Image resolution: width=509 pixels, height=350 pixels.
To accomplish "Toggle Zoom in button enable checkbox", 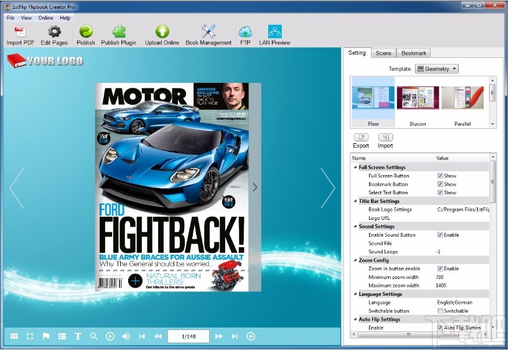I will point(440,269).
